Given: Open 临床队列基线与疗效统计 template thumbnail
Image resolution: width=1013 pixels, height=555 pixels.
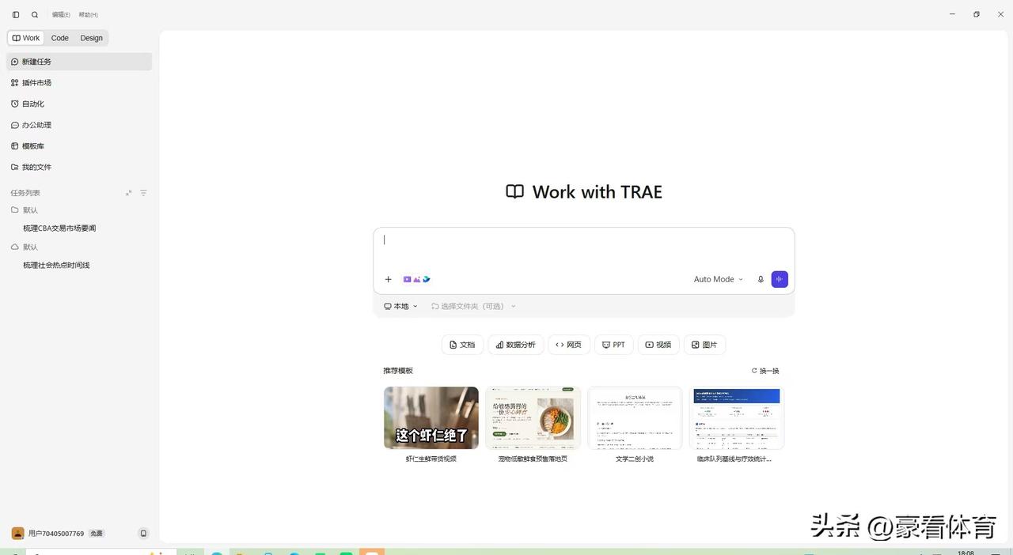Looking at the screenshot, I should pyautogui.click(x=736, y=417).
